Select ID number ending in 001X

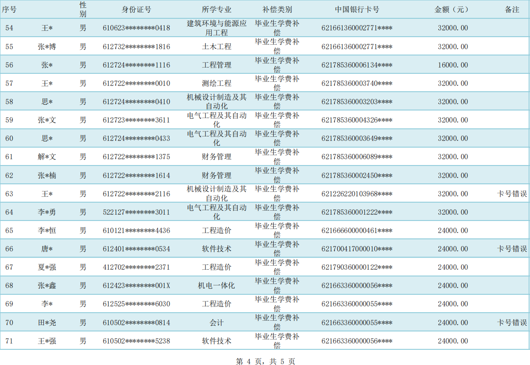pos(136,285)
